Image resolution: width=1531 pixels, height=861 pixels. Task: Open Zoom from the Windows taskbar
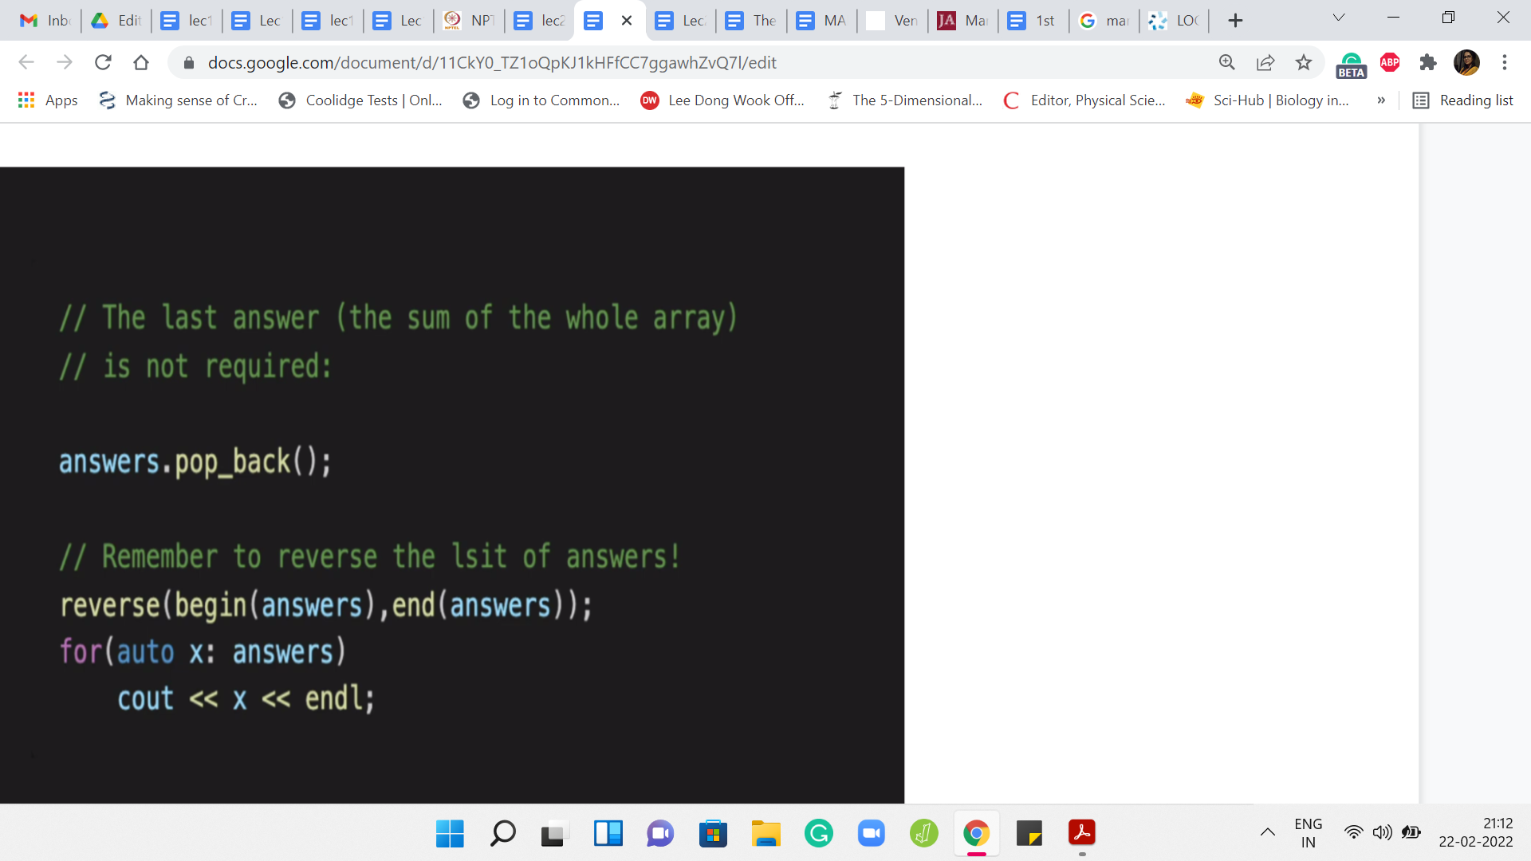click(x=871, y=833)
